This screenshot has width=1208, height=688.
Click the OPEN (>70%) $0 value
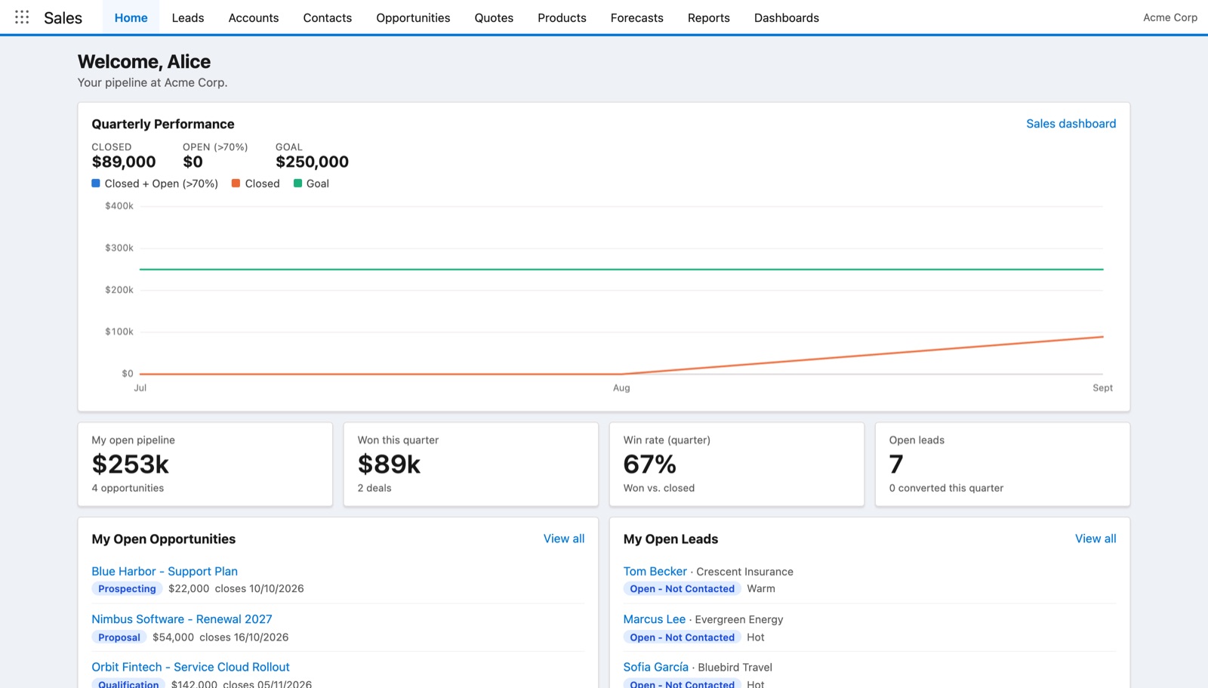click(193, 162)
